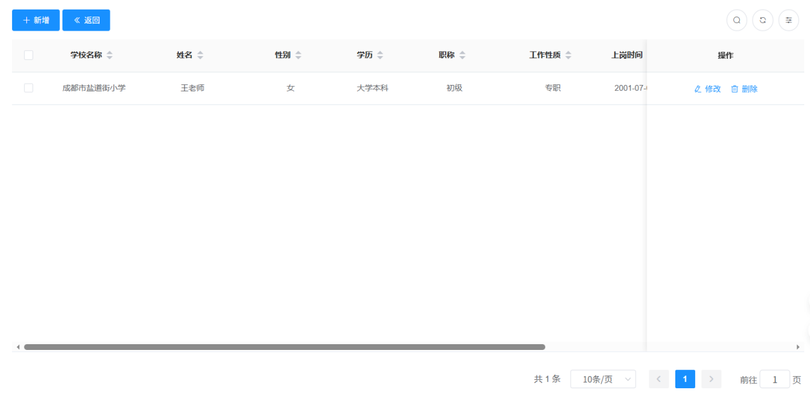The image size is (810, 394).
Task: Click the refresh icon button
Action: pos(763,20)
